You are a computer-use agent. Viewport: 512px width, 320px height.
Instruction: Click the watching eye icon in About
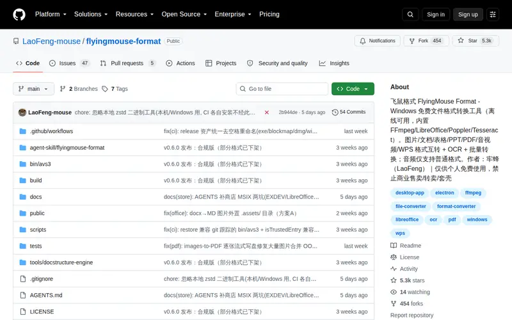tap(394, 292)
